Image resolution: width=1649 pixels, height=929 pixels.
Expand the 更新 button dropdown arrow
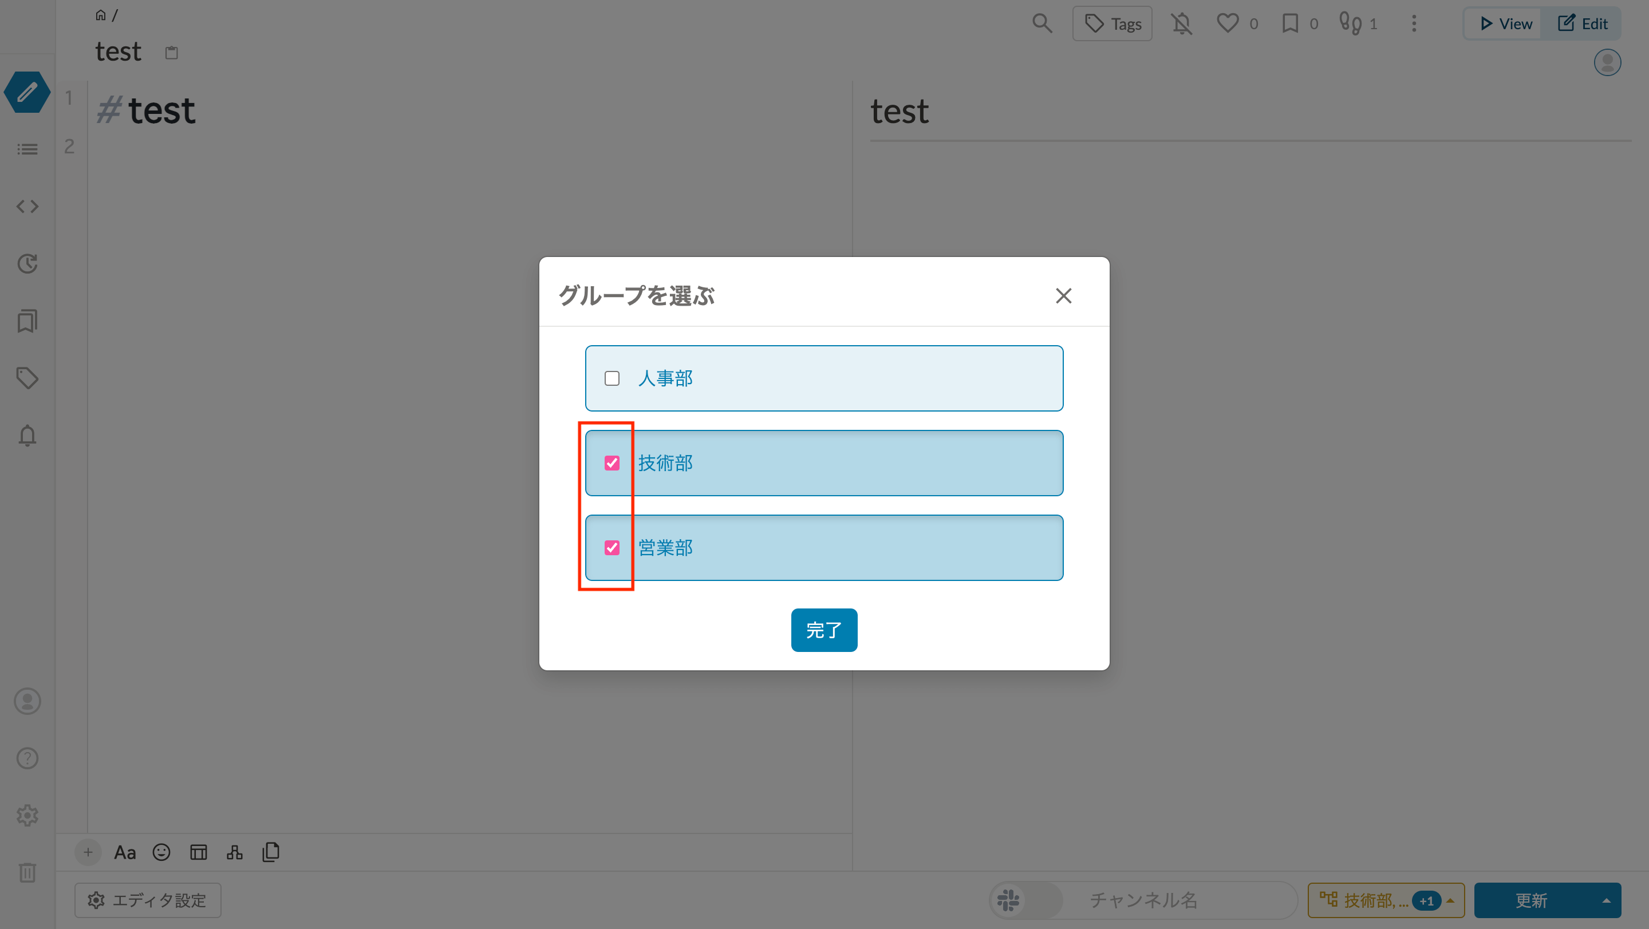click(x=1609, y=900)
